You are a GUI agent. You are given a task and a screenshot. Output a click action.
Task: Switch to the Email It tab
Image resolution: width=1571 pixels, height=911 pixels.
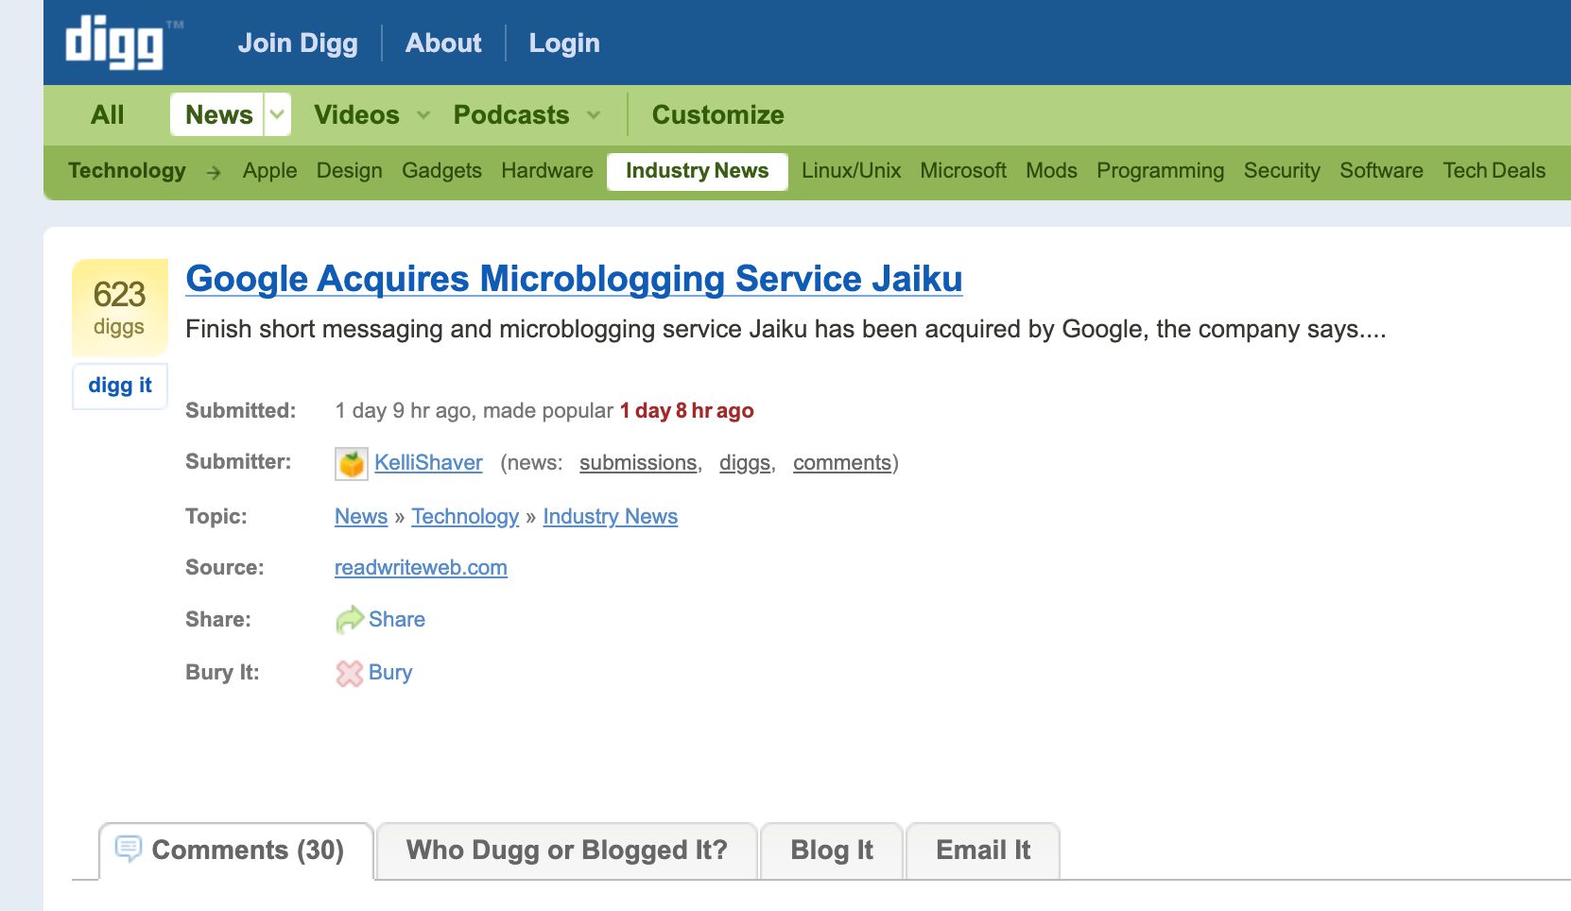click(983, 851)
